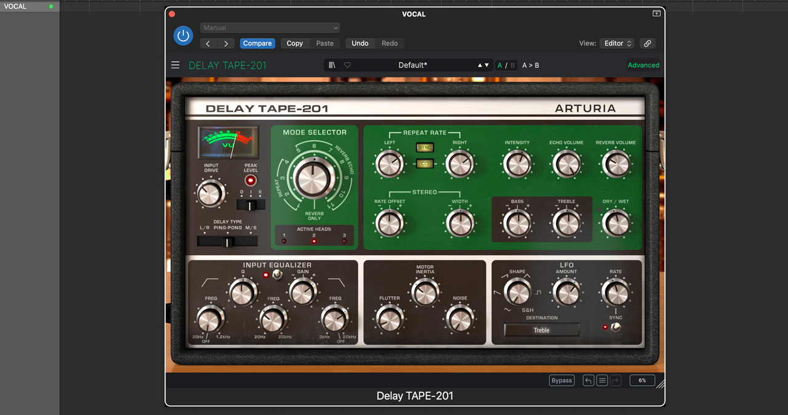Click the window expand icon at title bar

pos(656,14)
